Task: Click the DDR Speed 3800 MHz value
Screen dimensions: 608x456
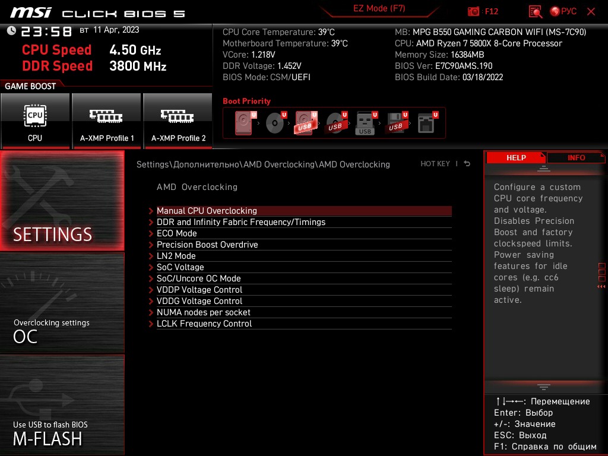Action: coord(138,66)
